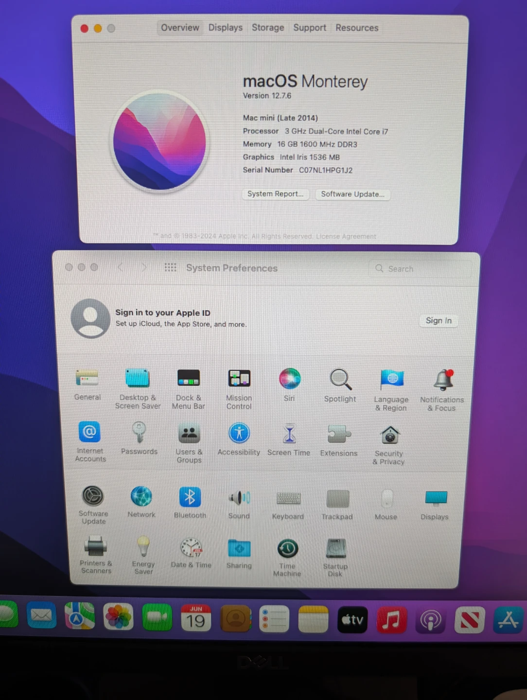Screen dimensions: 527x700
Task: Open Trackpad preferences
Action: coord(337,499)
